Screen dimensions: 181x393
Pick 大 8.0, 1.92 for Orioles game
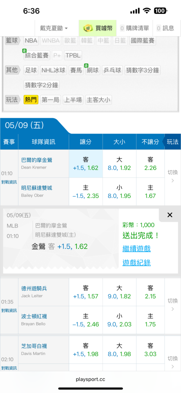[x=119, y=163]
